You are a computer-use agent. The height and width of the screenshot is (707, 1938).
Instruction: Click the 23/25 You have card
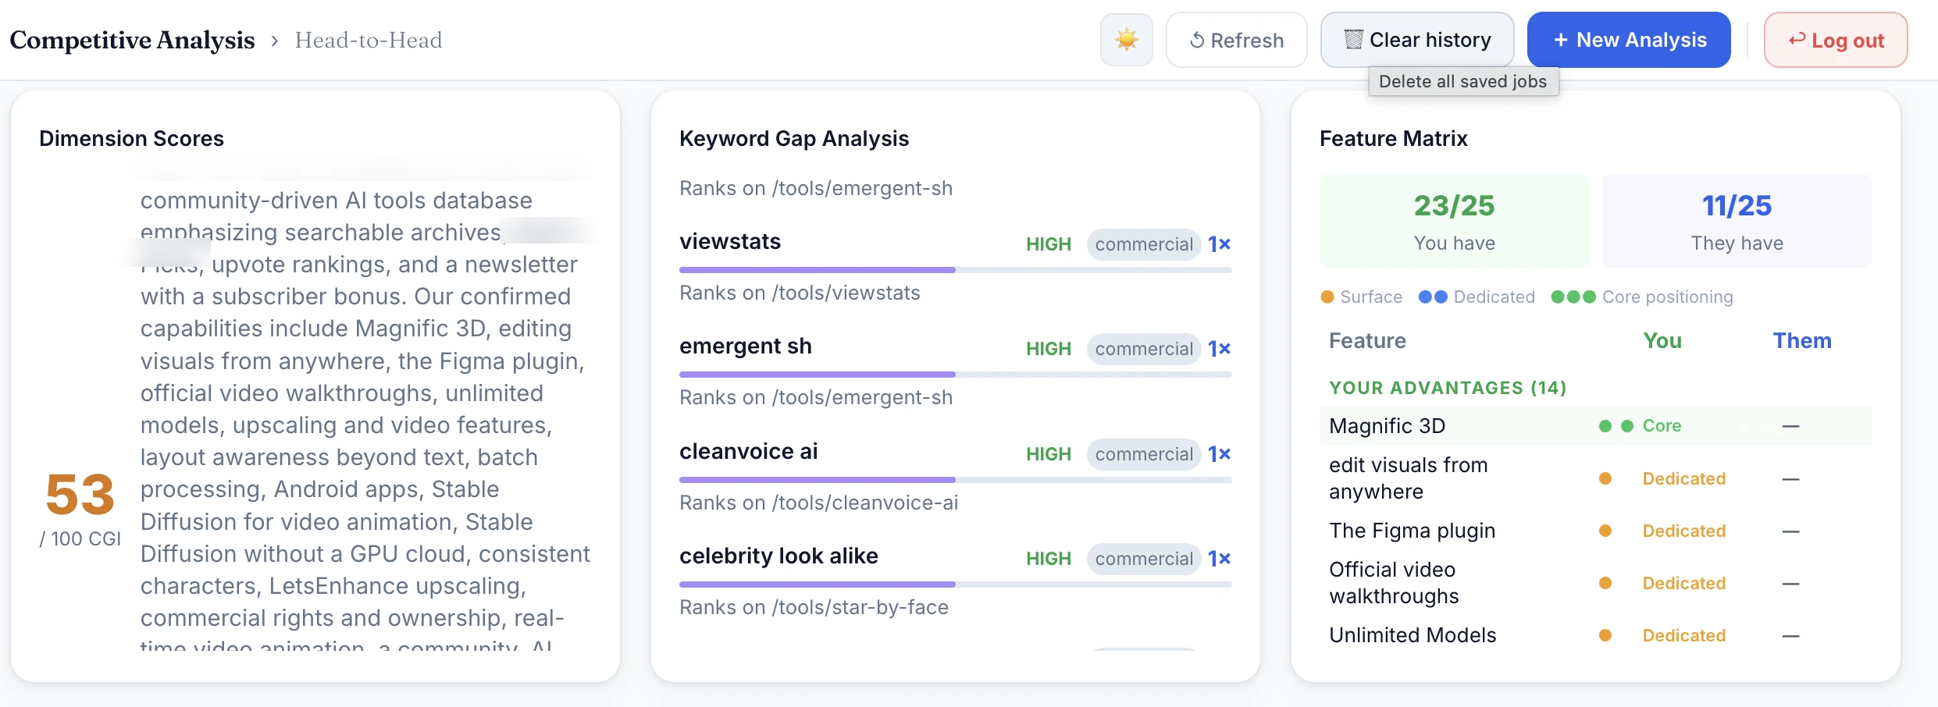click(1454, 221)
